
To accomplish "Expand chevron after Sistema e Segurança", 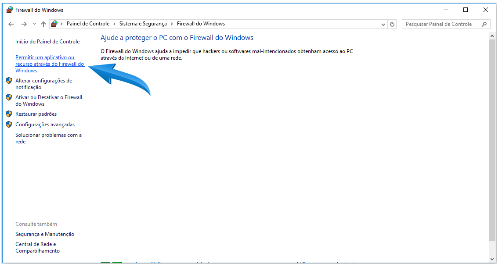I will pos(172,24).
